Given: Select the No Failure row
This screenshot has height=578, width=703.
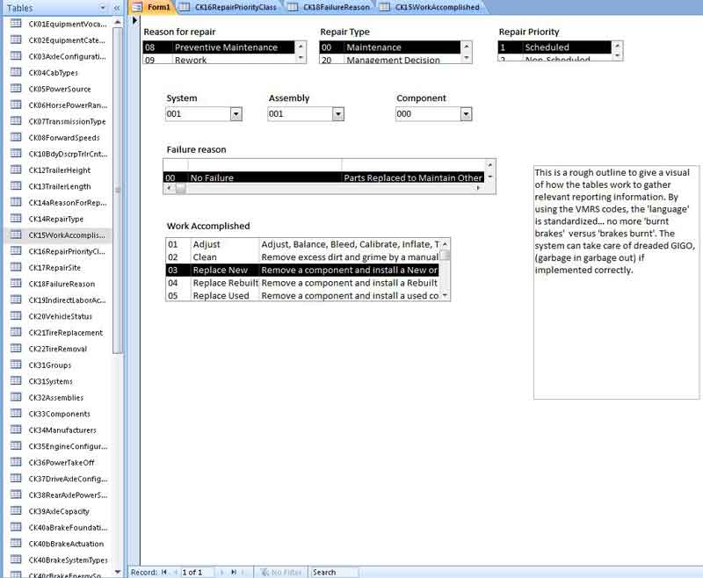Looking at the screenshot, I should click(x=323, y=177).
